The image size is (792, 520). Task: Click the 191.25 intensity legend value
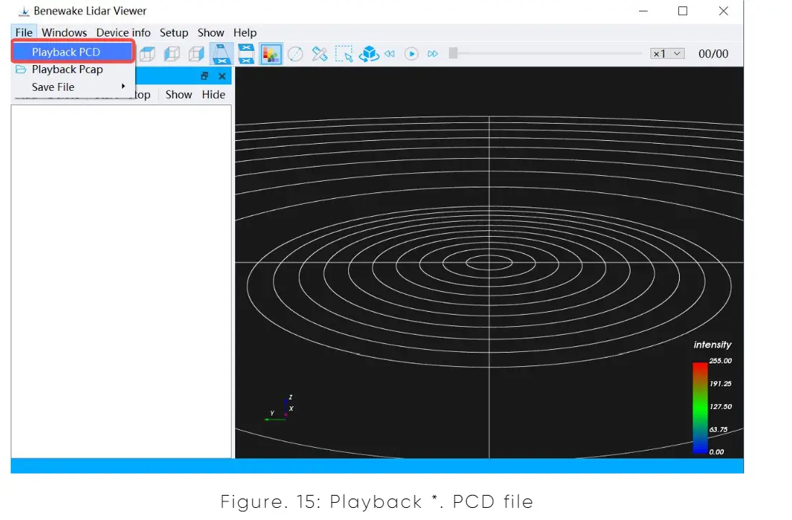tap(721, 383)
